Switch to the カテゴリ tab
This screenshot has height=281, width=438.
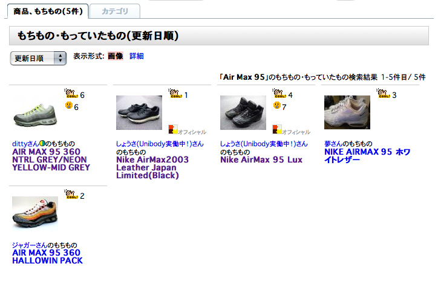point(115,11)
